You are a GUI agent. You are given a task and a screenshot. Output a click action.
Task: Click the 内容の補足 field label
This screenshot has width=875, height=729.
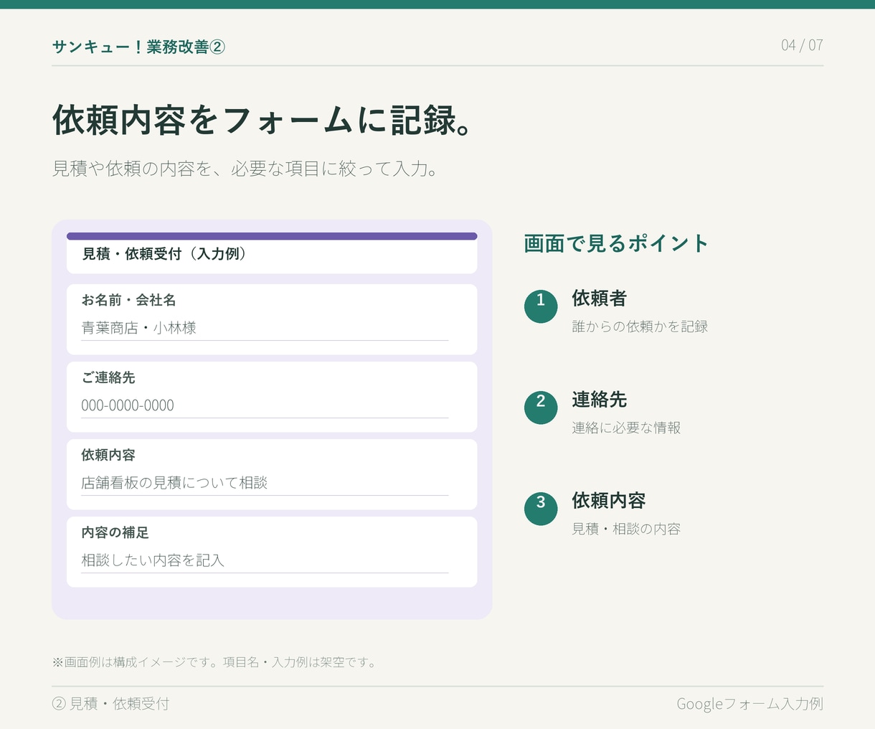(x=115, y=532)
